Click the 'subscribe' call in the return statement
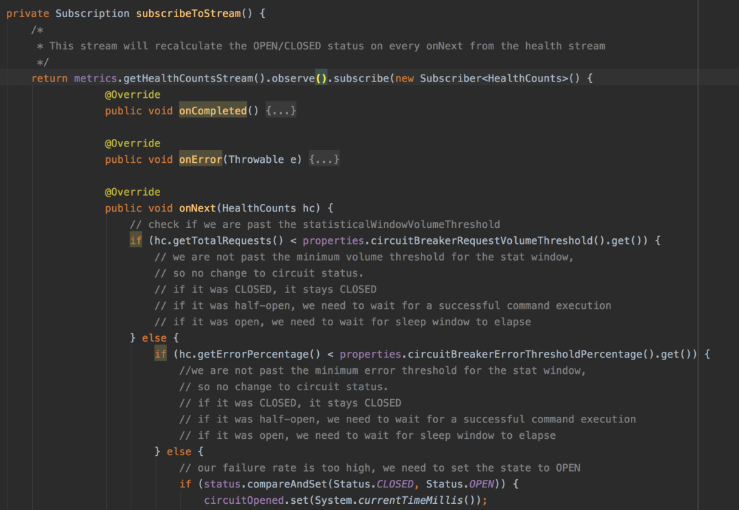Image resolution: width=739 pixels, height=510 pixels. coord(361,78)
